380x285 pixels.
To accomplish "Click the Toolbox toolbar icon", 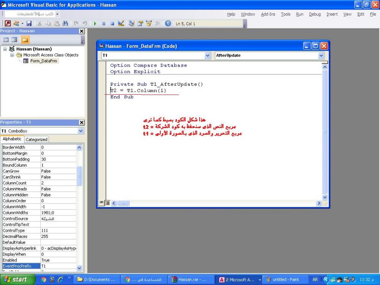I will tap(158, 24).
